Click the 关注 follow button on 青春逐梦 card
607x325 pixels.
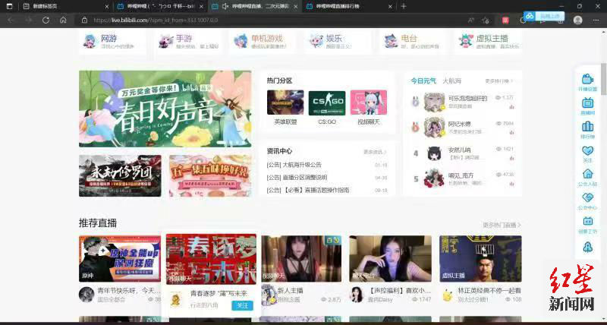point(242,305)
